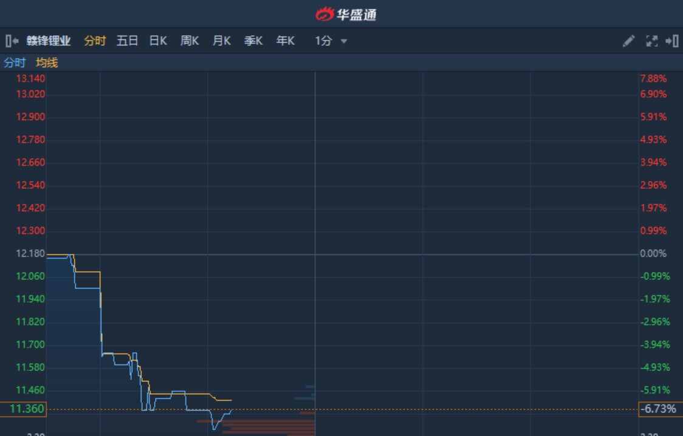Screen dimensions: 683x436
Task: Select the pencil drawing tool icon
Action: point(628,41)
